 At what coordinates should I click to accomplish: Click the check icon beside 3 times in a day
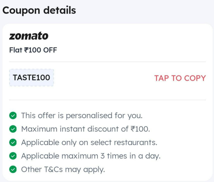[13, 156]
